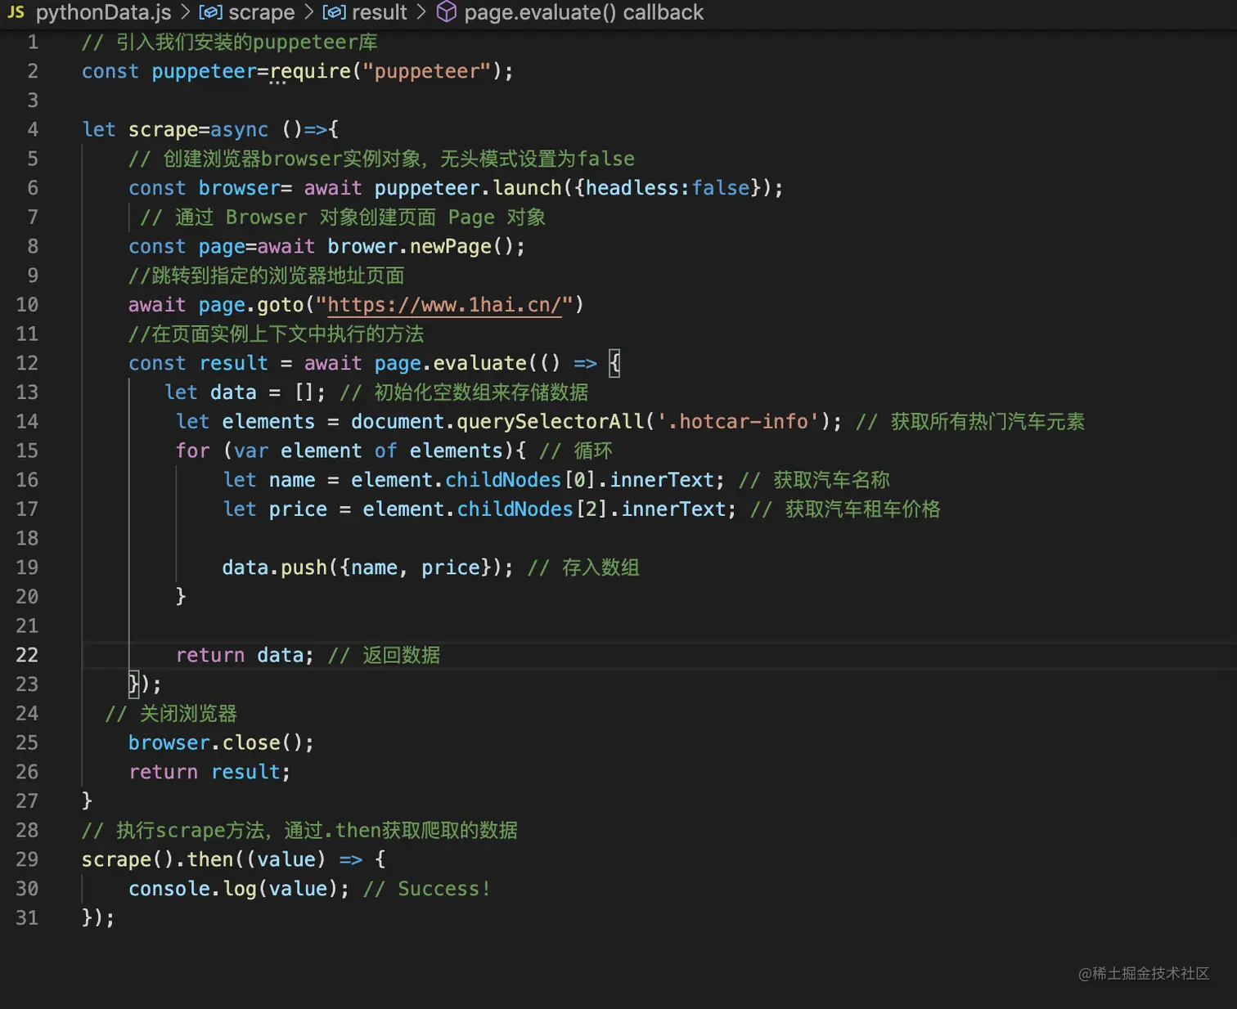Select the result breadcrumb segment
The height and width of the screenshot is (1009, 1237).
tap(379, 12)
